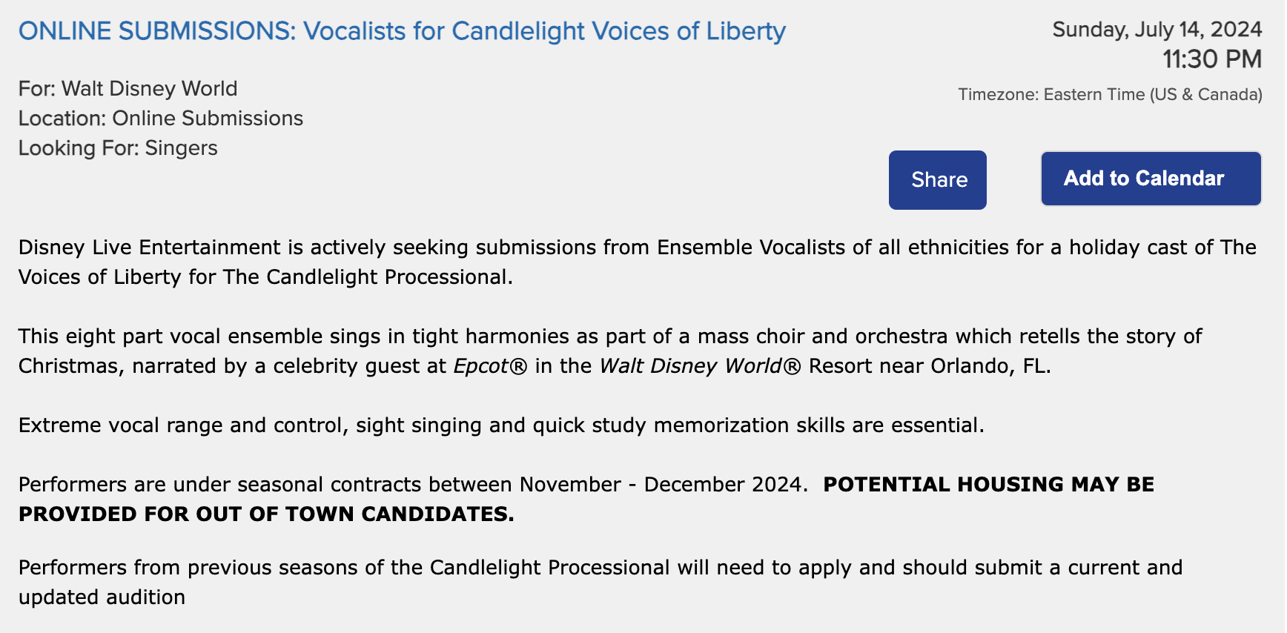Click the 'November - December 2024' contract dates
1287x633 pixels.
coord(661,485)
